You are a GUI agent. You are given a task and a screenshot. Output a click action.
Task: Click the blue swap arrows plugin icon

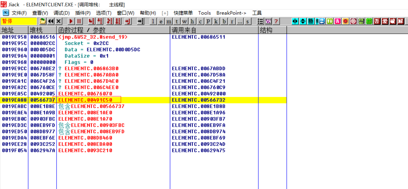pos(321,21)
